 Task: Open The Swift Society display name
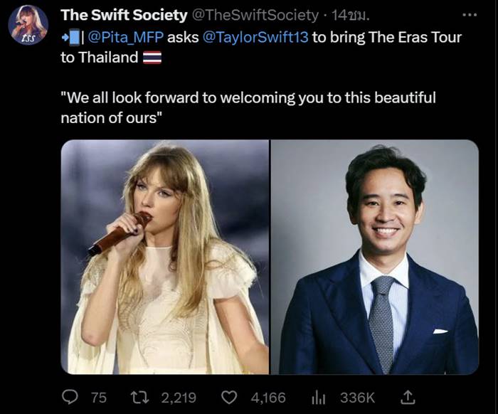pyautogui.click(x=124, y=15)
